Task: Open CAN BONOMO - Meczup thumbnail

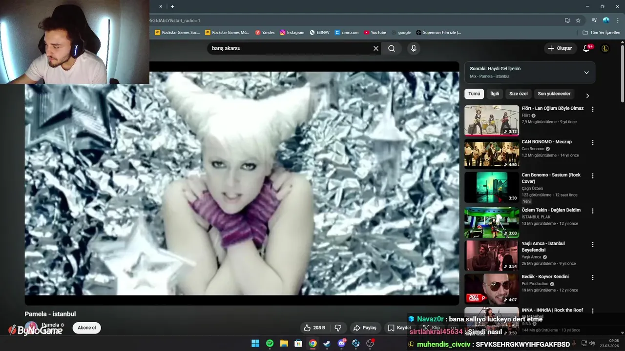Action: coord(492,154)
